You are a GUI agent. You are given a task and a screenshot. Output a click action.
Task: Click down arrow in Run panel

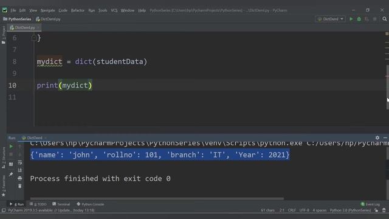(x=20, y=155)
